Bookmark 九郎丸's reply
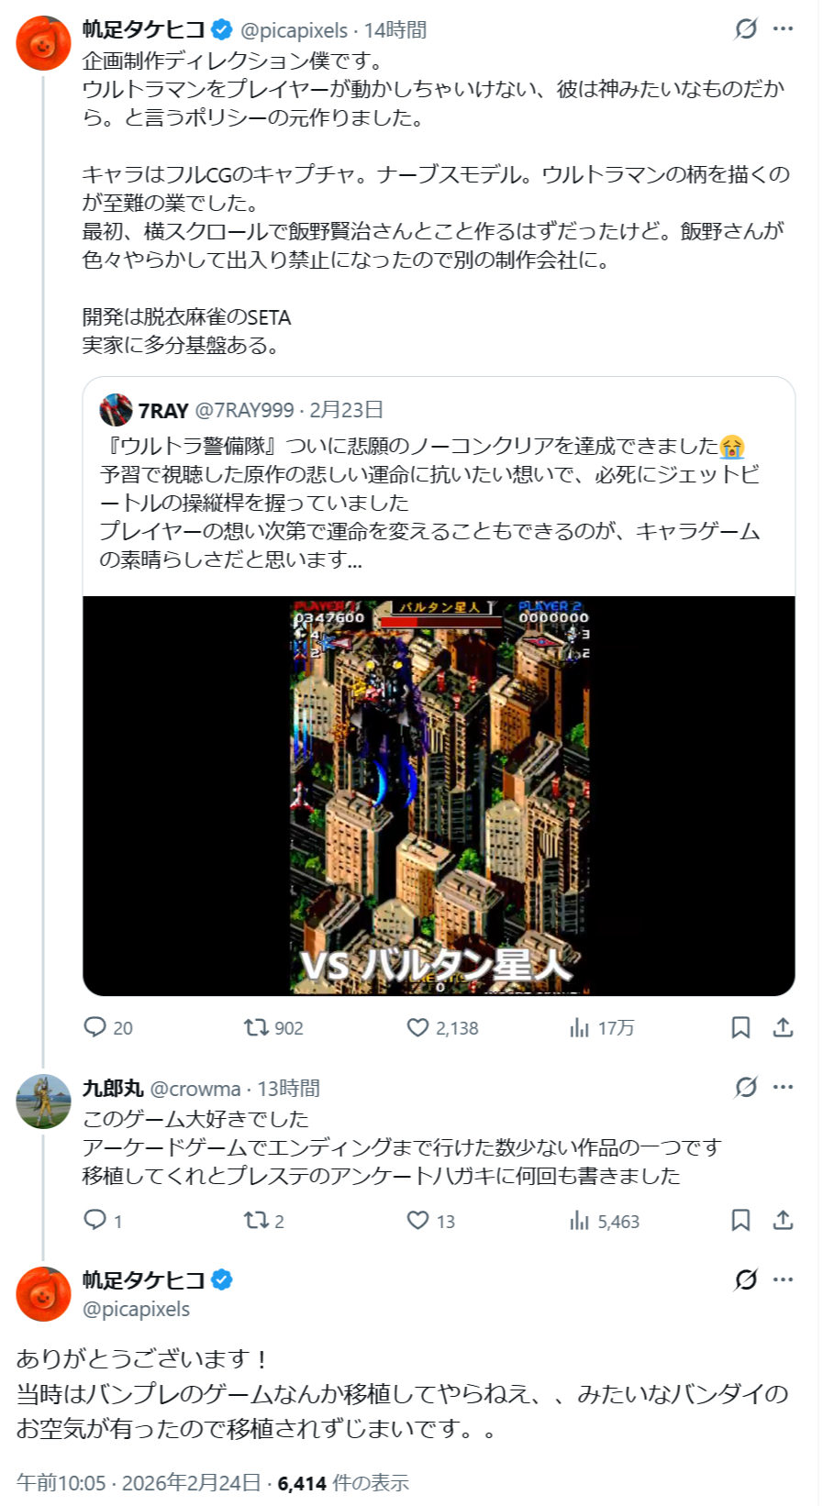 click(740, 1220)
